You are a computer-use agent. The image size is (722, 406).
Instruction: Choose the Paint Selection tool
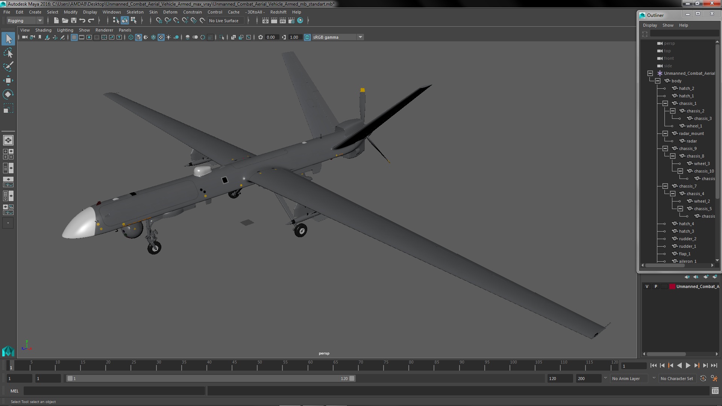tap(8, 67)
